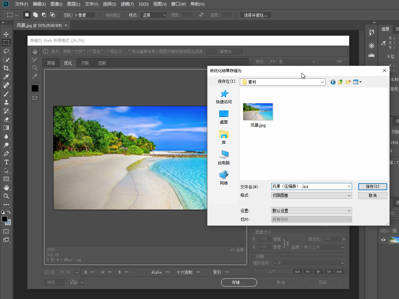Select the Move tool

click(6, 34)
